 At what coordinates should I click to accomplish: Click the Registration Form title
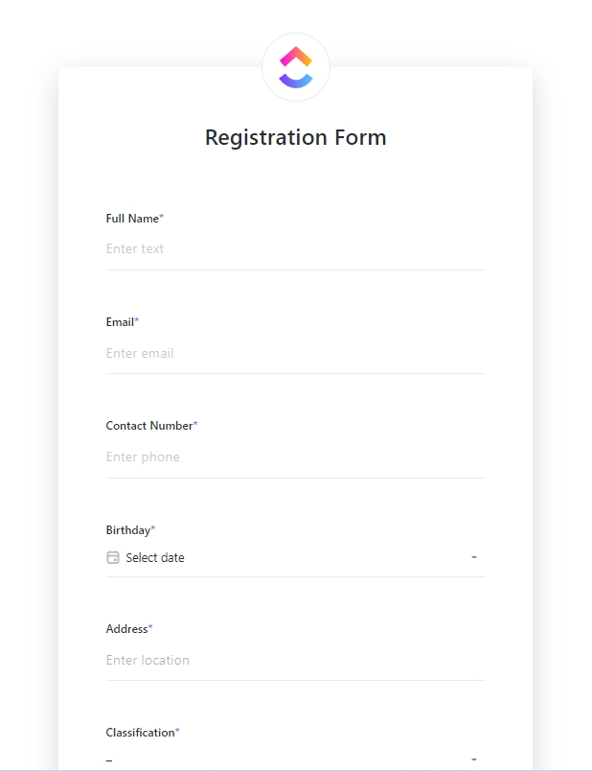(295, 137)
